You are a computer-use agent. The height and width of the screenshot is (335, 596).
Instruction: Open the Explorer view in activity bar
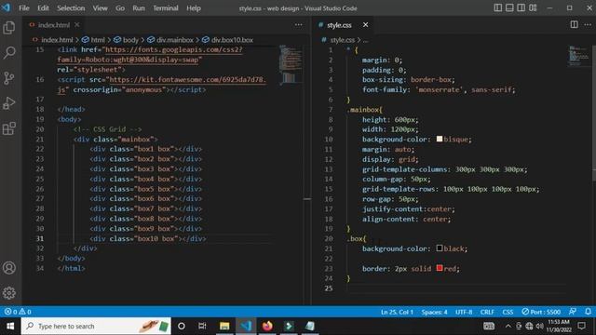(9, 28)
